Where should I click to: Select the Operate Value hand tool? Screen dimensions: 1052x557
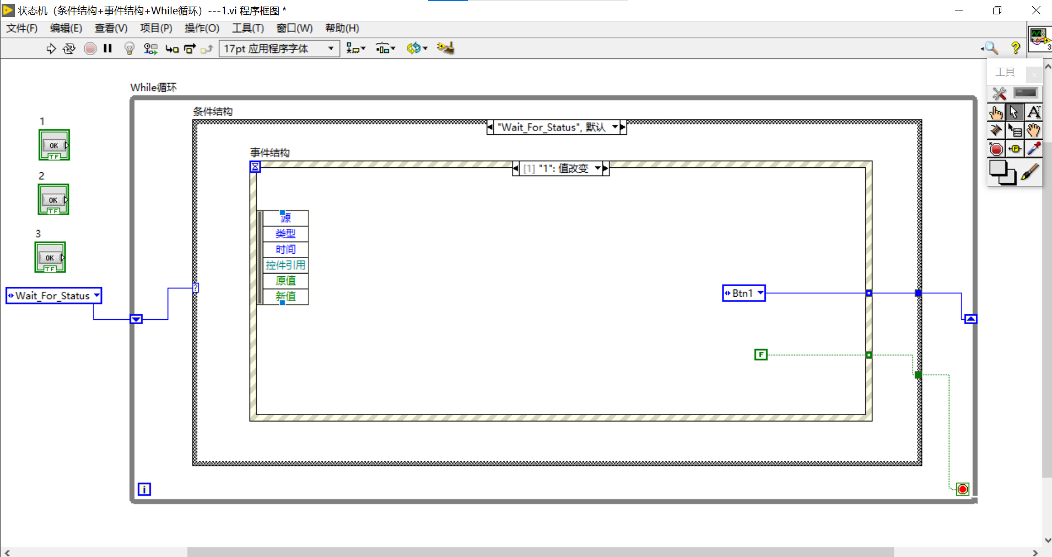point(996,112)
